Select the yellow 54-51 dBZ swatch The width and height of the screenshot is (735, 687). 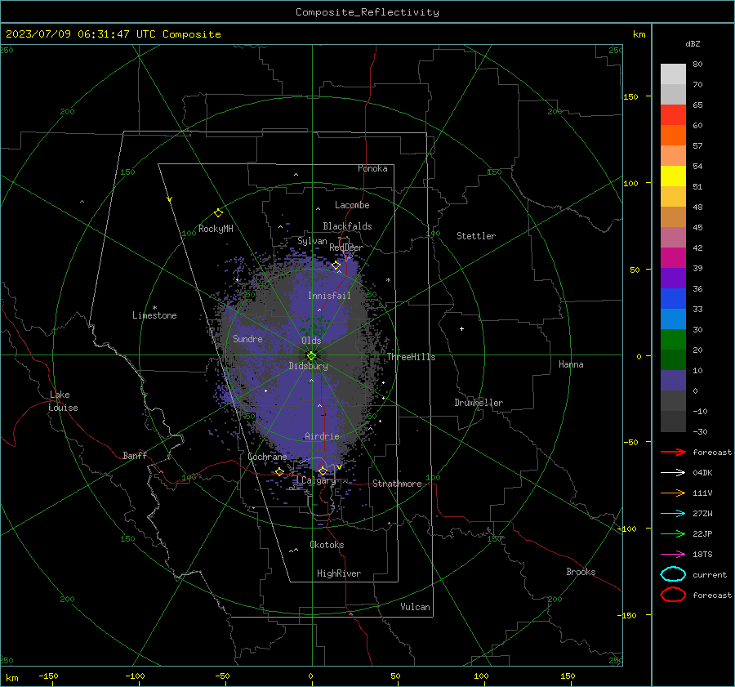[x=673, y=176]
